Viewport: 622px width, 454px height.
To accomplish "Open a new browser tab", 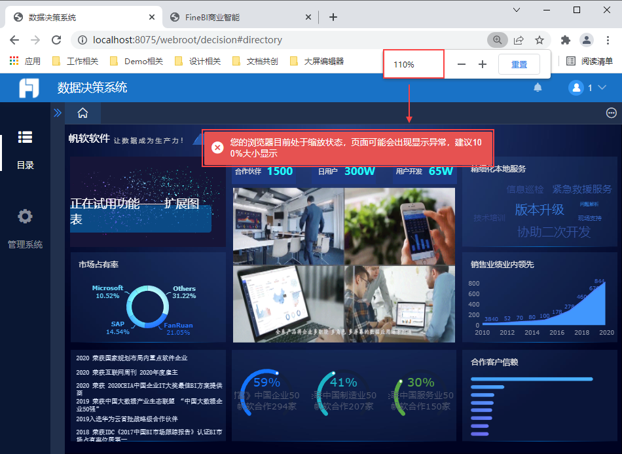I will (333, 17).
